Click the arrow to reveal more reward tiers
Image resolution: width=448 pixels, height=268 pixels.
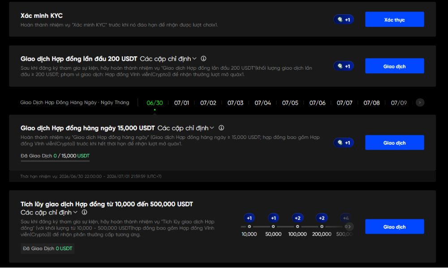point(349,226)
